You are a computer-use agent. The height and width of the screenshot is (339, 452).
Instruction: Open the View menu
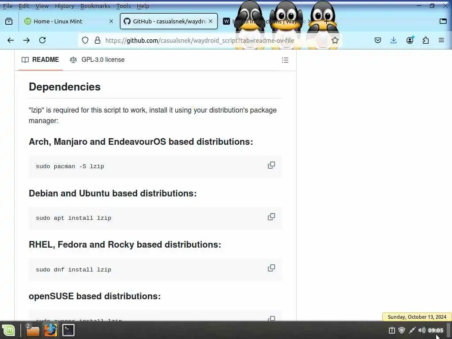point(42,6)
